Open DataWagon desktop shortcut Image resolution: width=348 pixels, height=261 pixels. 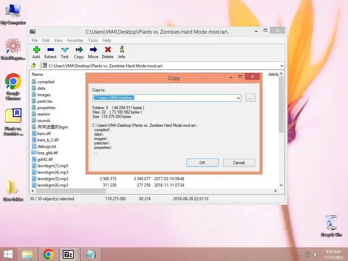pyautogui.click(x=13, y=49)
